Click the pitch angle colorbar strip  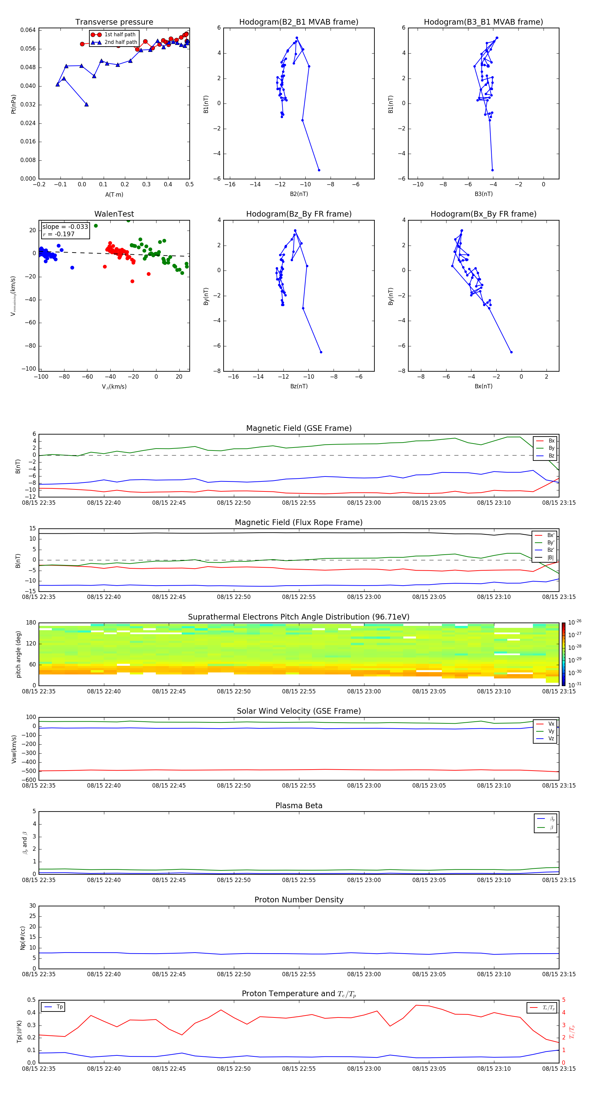(x=563, y=654)
